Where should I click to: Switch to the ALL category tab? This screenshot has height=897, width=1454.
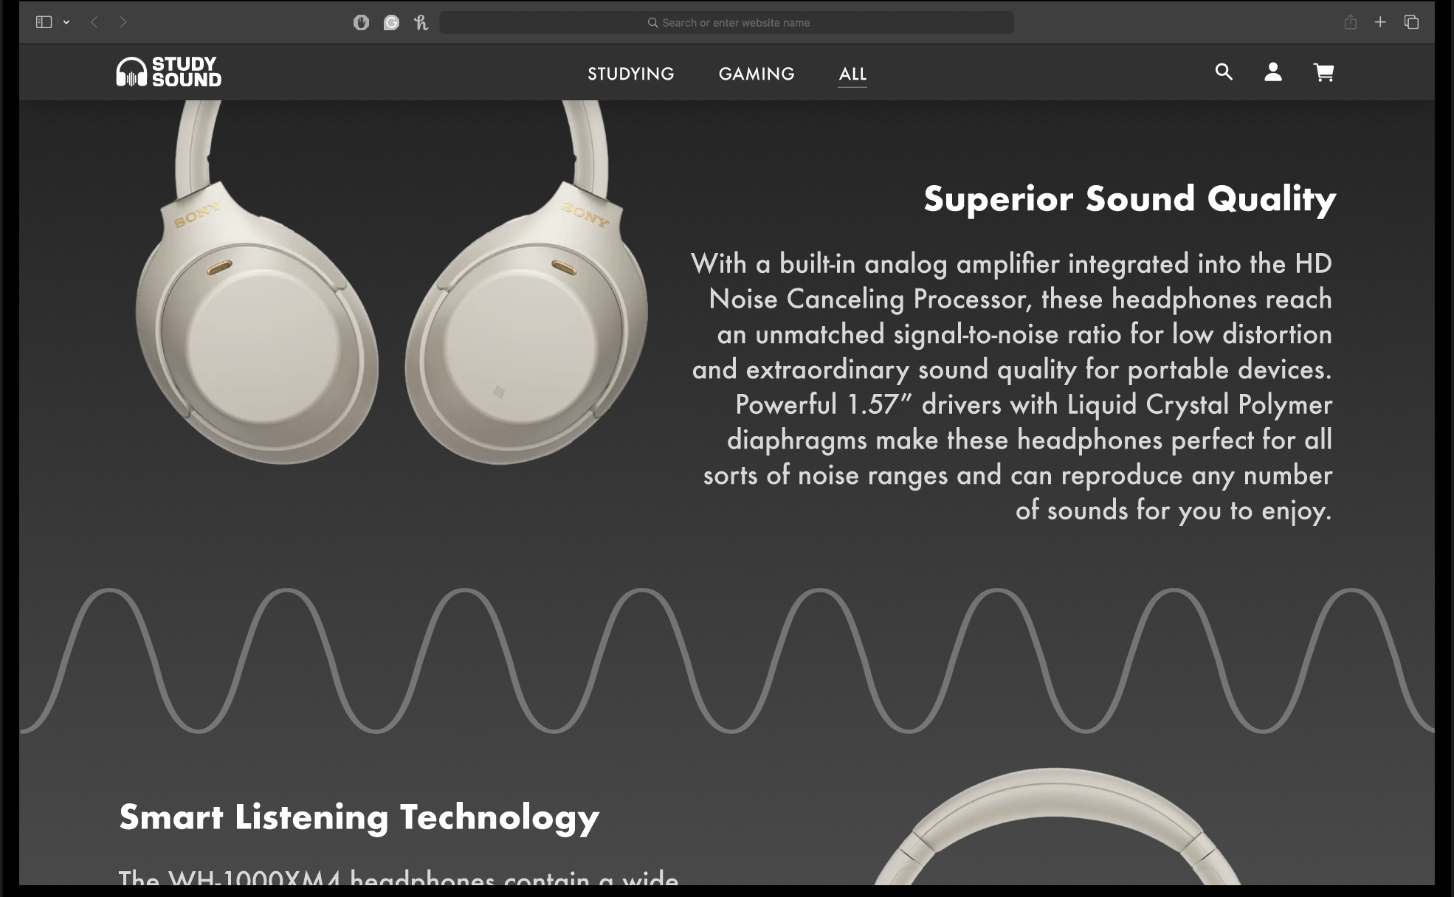point(852,74)
